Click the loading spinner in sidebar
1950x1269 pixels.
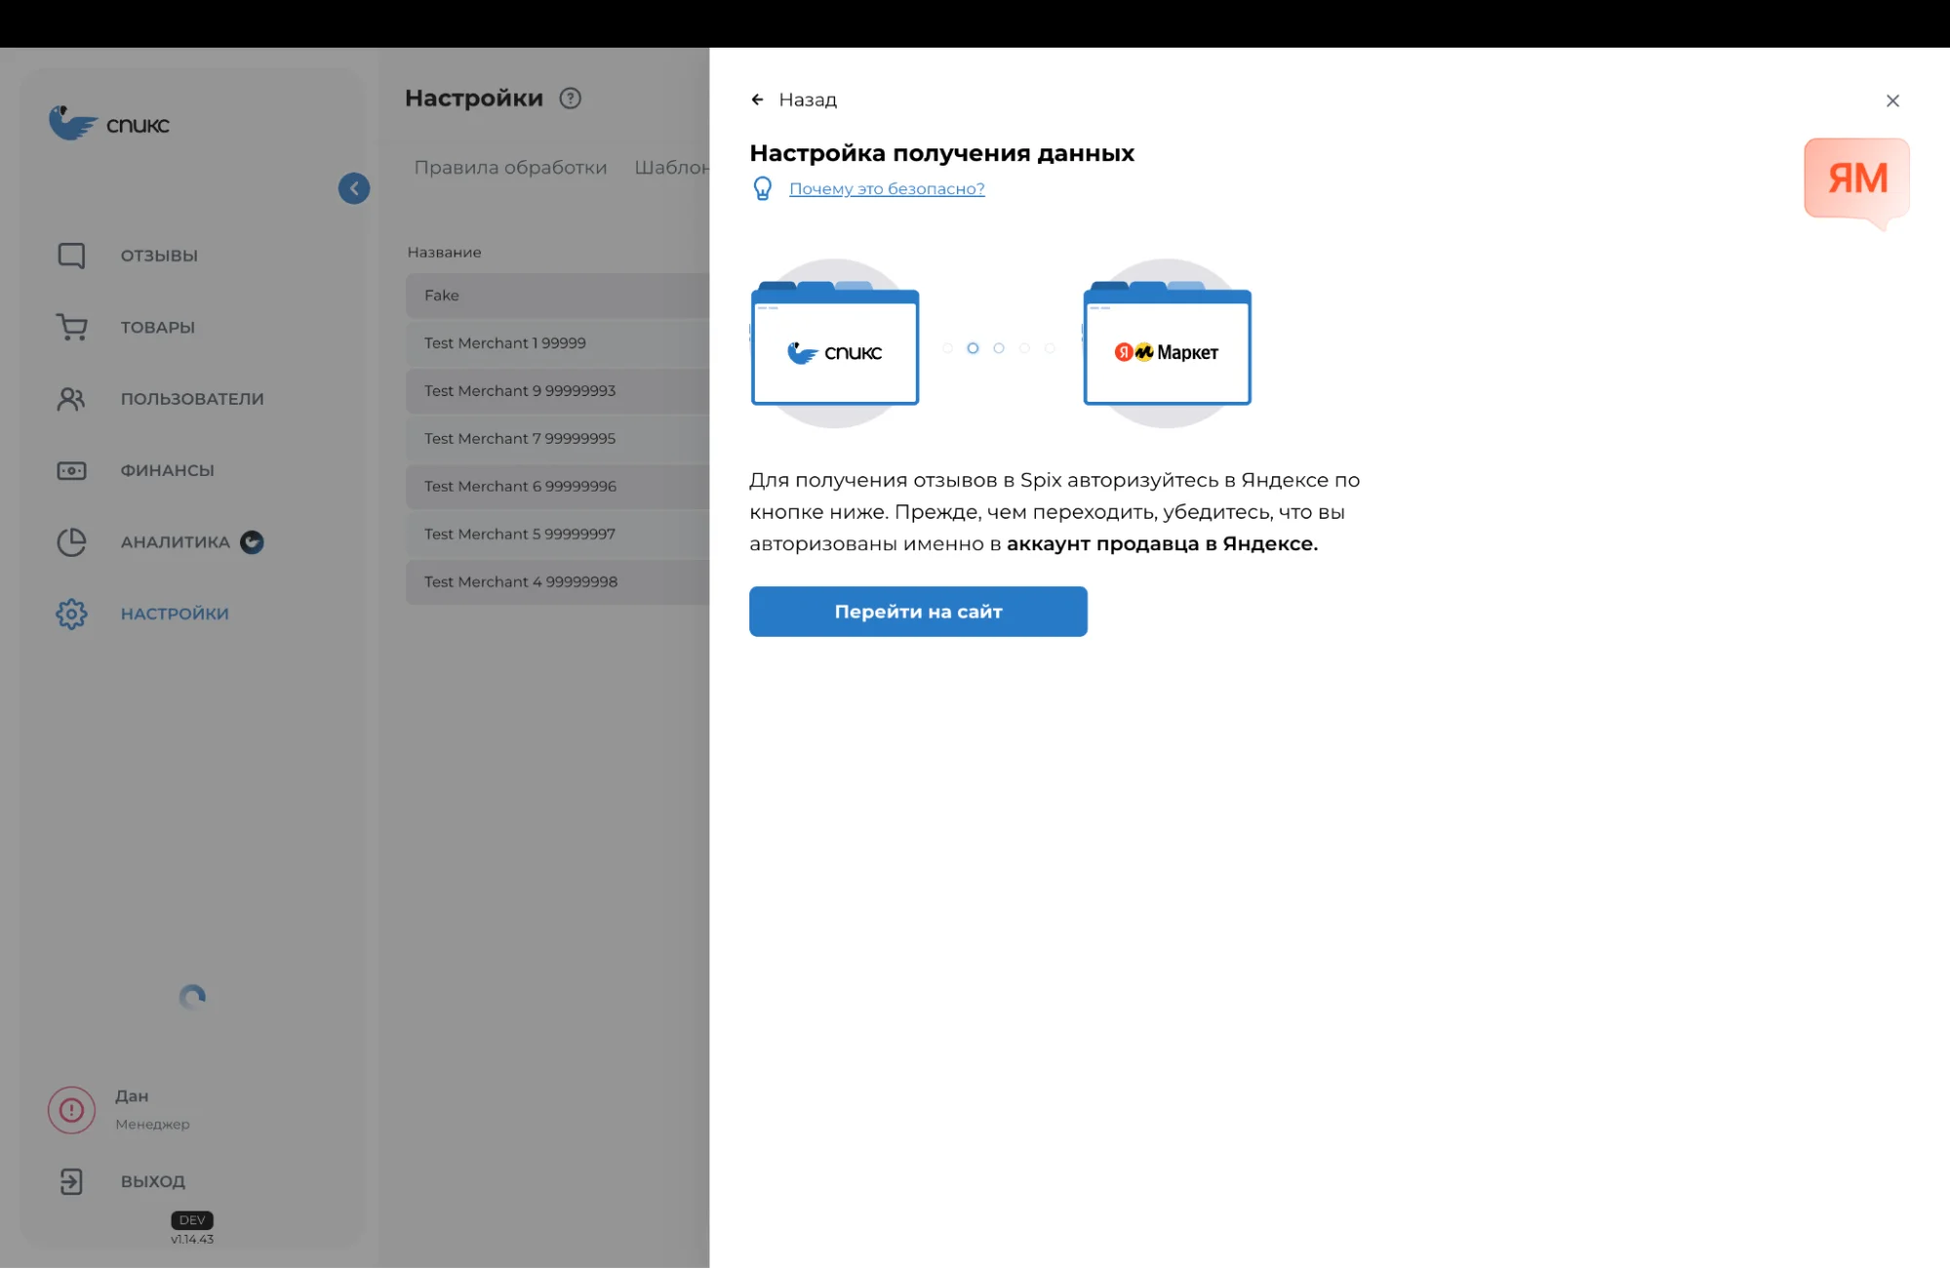click(192, 997)
